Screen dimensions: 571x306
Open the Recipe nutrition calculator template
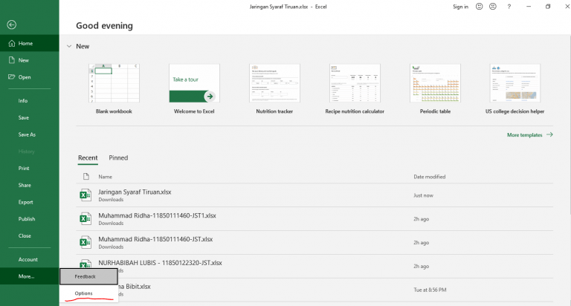(x=355, y=89)
